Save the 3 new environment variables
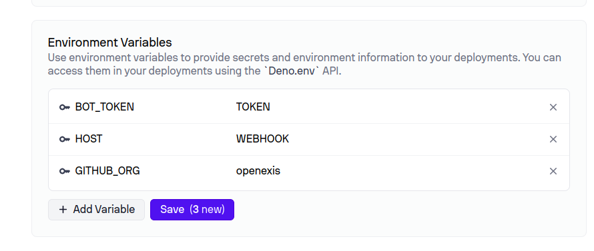The image size is (594, 251). [192, 210]
